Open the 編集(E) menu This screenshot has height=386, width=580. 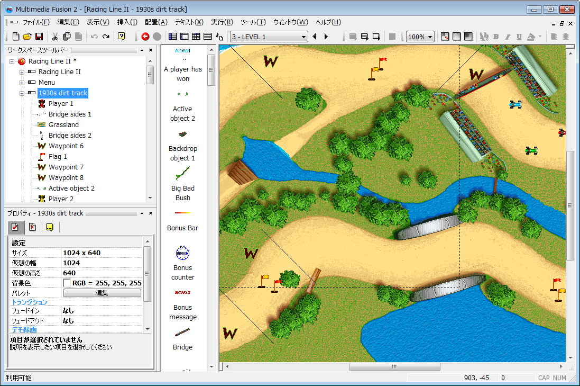coord(68,22)
